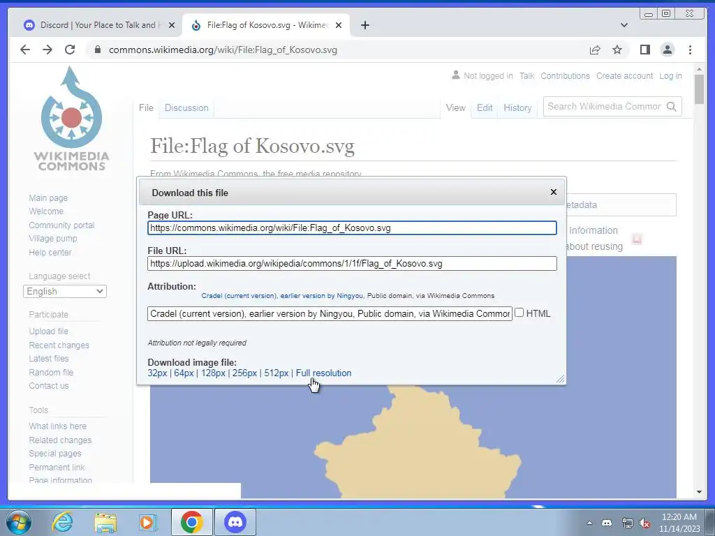Open Random file sidebar link
This screenshot has width=715, height=536.
[x=51, y=373]
